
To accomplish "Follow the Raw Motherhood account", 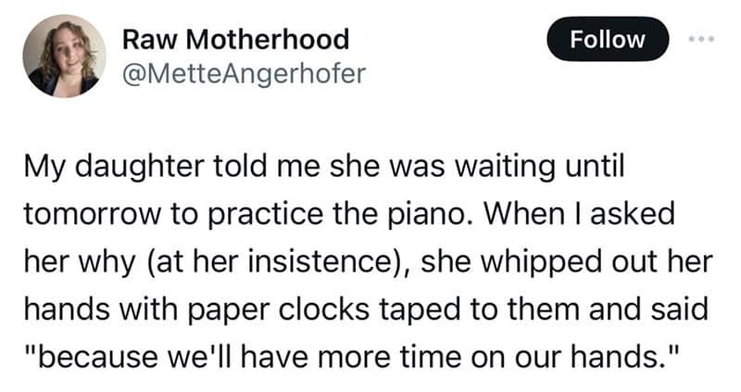I will pos(608,39).
